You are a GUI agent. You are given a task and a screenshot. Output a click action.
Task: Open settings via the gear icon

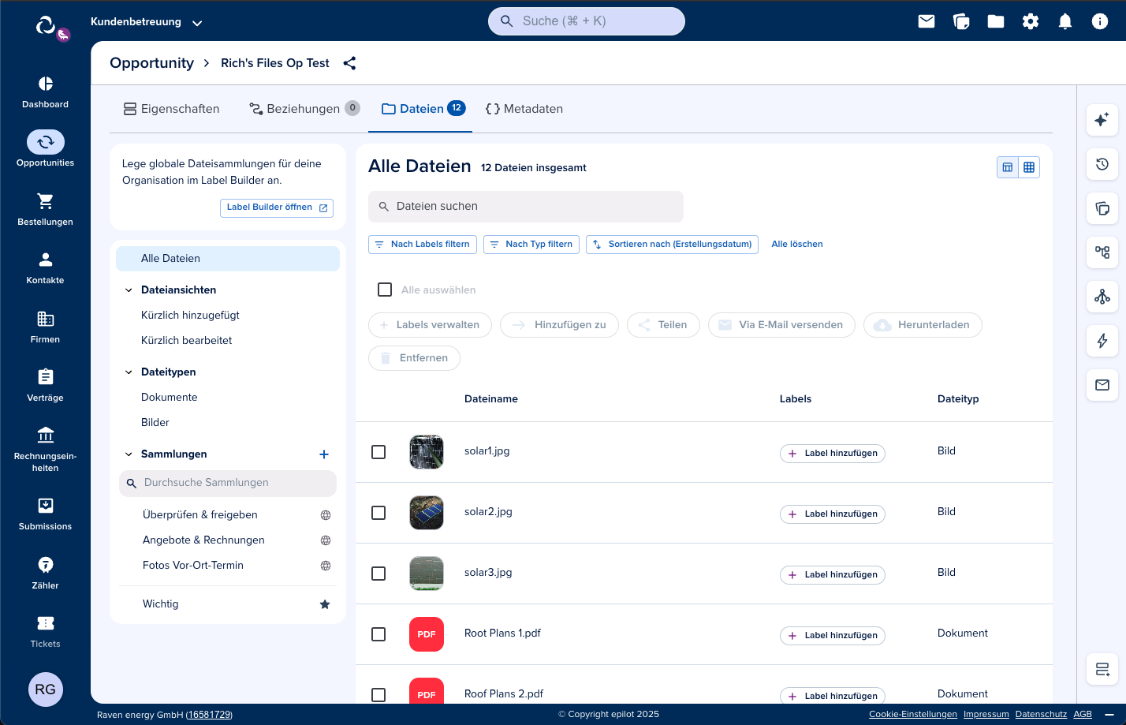tap(1031, 21)
